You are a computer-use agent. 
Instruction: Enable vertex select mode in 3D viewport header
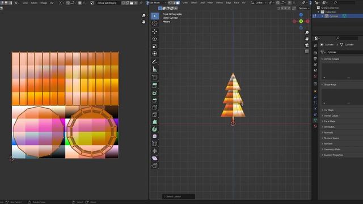coord(170,3)
